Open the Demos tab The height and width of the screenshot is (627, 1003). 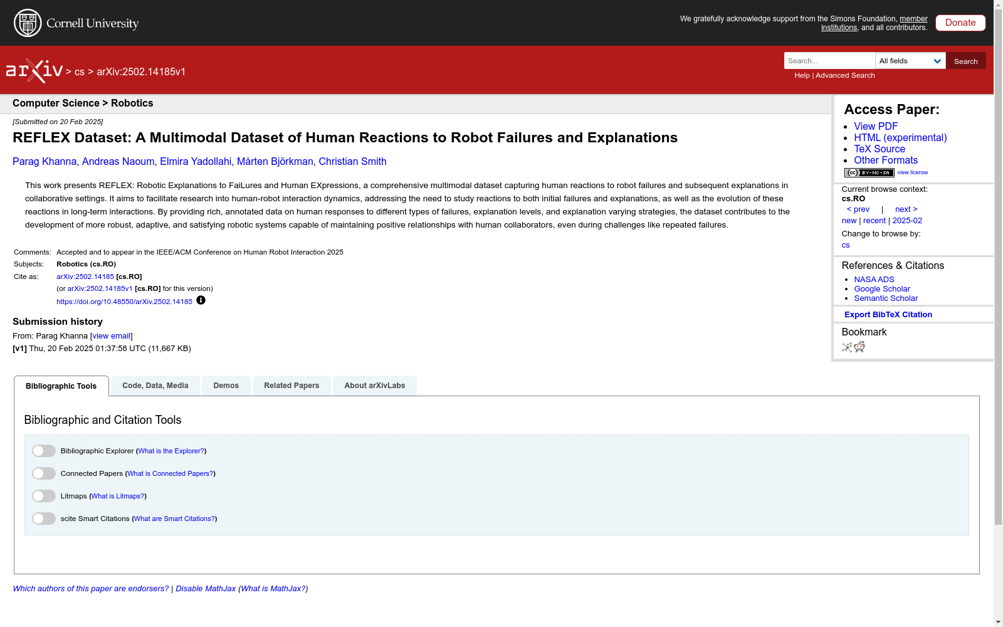coord(226,386)
